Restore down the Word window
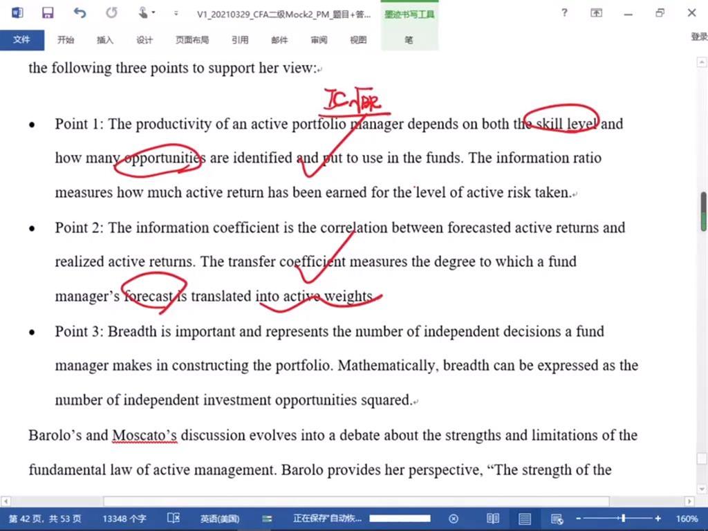Viewport: 708px width, 531px height. tap(660, 12)
